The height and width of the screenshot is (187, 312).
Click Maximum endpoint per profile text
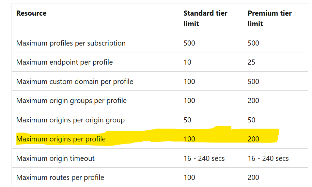(x=64, y=62)
